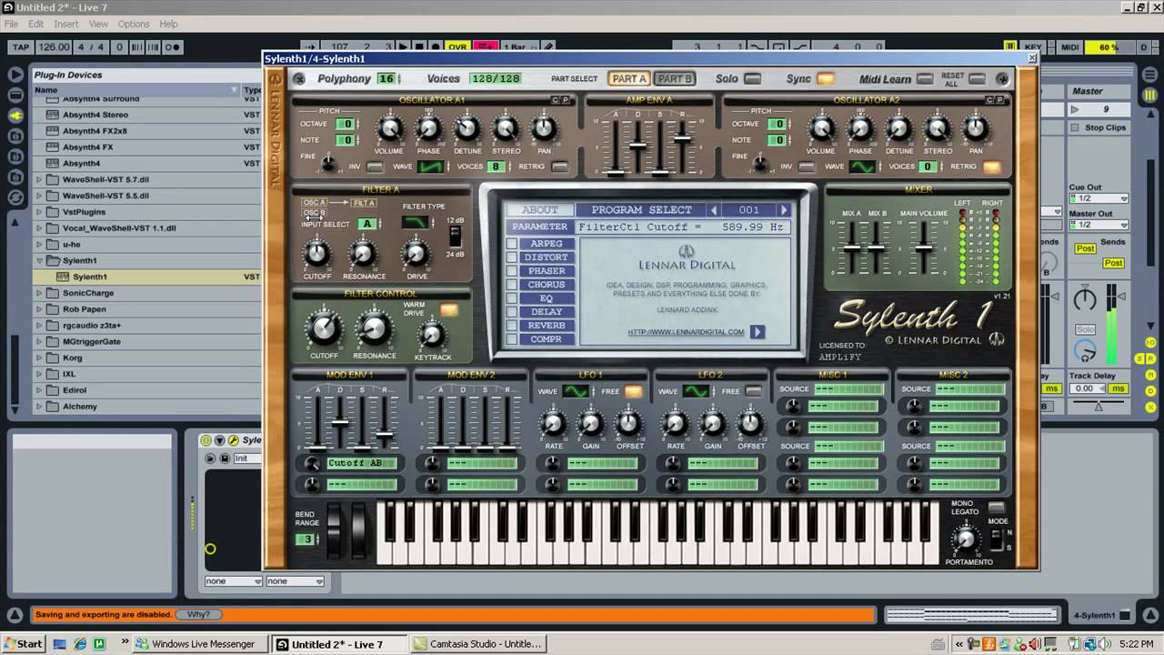Save the device preset with disk icon
Viewport: 1164px width, 655px height.
224,458
